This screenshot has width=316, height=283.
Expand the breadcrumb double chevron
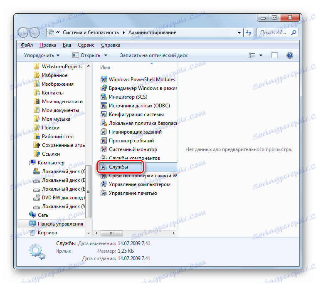coord(58,32)
